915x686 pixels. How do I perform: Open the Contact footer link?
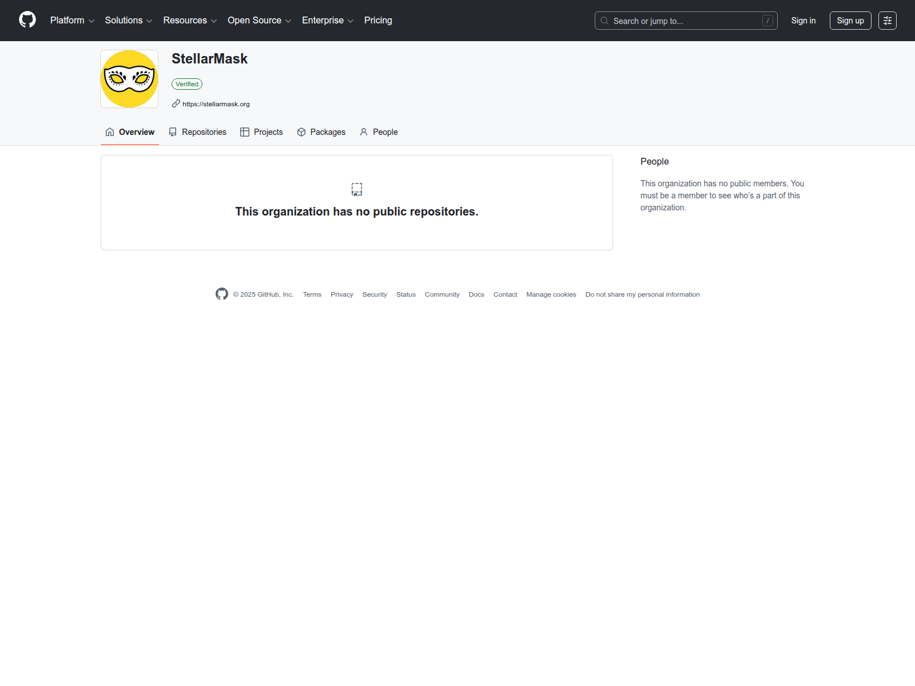[506, 294]
